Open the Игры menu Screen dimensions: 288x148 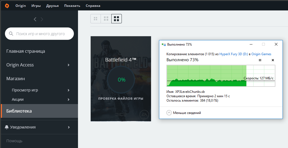(x=36, y=6)
